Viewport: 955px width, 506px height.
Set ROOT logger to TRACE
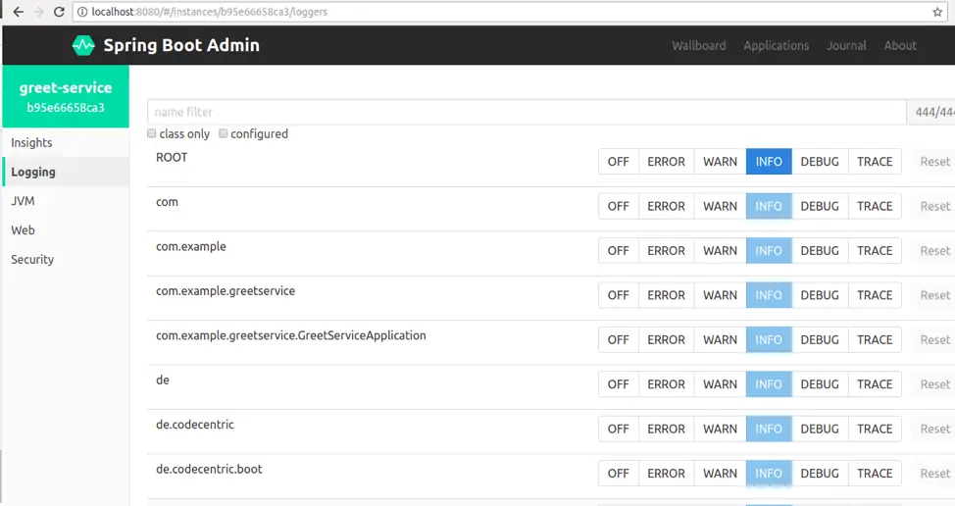click(x=875, y=162)
